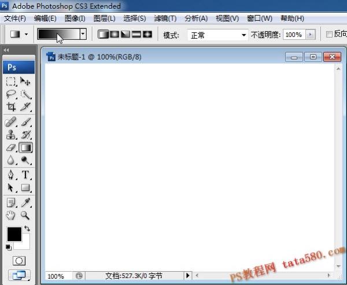
Task: Click the gradient preview to edit gradient
Action: tap(59, 34)
